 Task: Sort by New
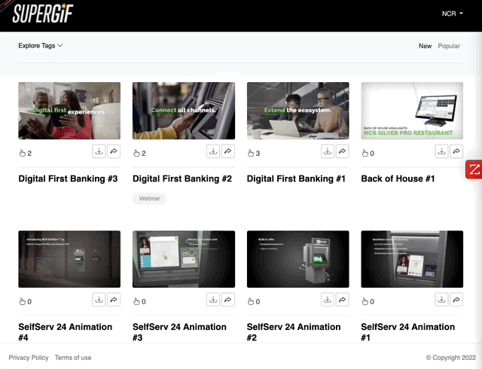point(425,46)
